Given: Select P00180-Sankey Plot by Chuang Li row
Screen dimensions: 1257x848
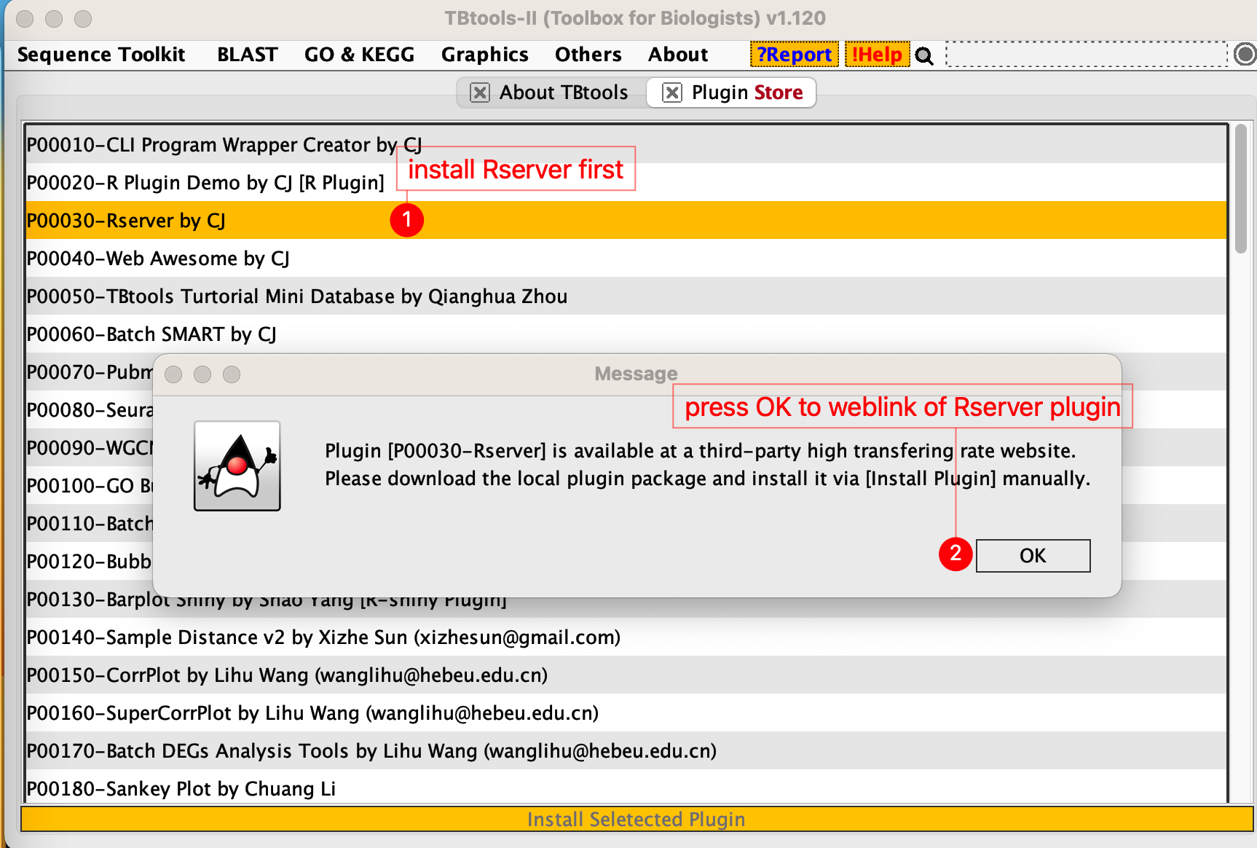Looking at the screenshot, I should point(626,787).
